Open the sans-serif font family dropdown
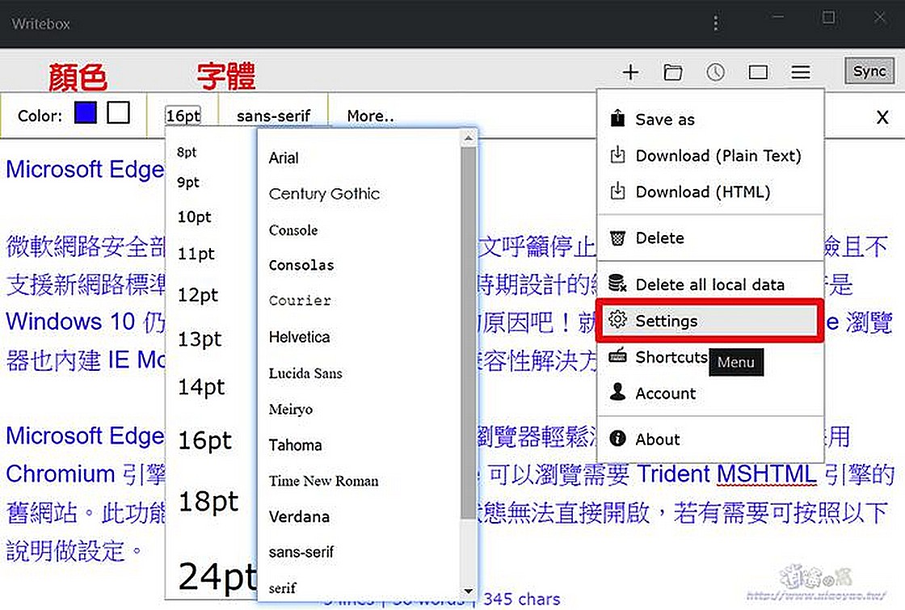This screenshot has width=905, height=610. pyautogui.click(x=274, y=116)
